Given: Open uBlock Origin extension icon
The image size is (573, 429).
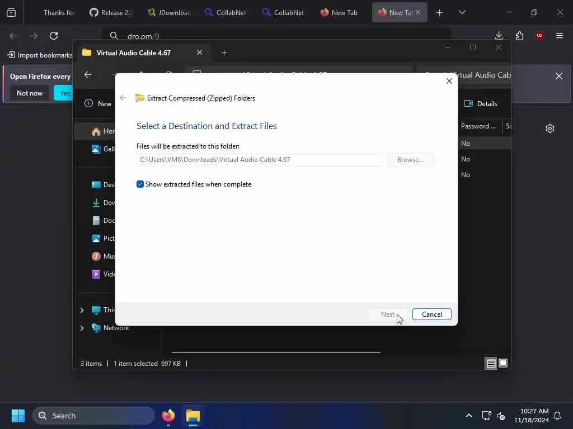Looking at the screenshot, I should (x=539, y=35).
